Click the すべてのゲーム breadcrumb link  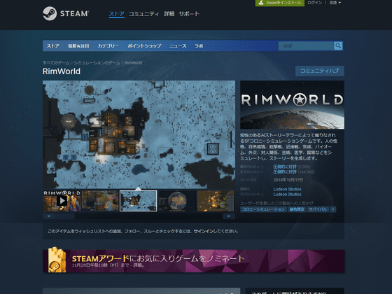click(56, 63)
